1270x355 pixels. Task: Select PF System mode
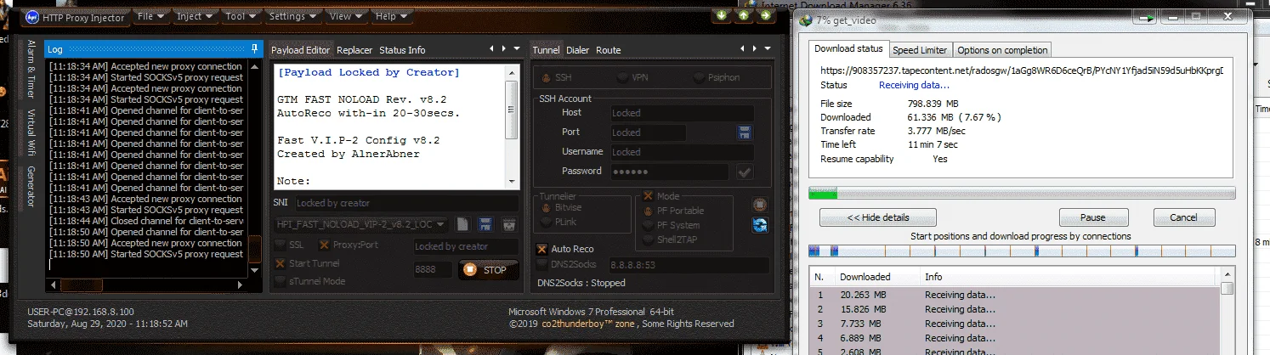(x=670, y=225)
